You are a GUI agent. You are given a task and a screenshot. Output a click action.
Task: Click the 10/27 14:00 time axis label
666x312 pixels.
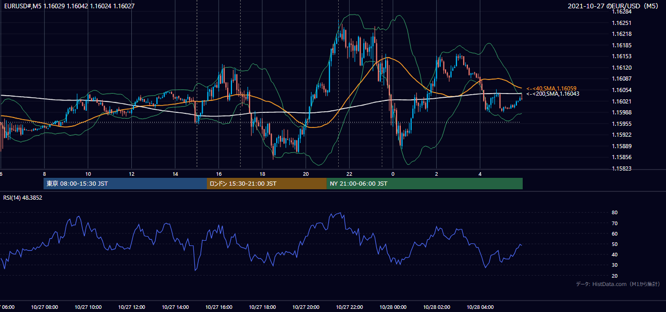tap(175, 307)
